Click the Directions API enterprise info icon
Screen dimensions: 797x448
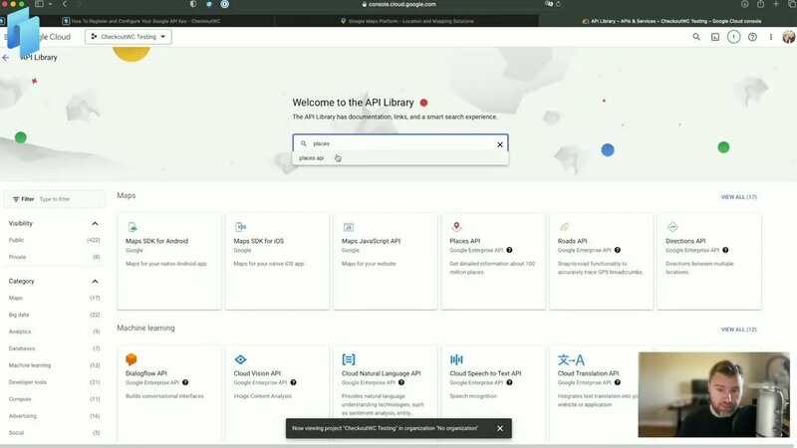click(725, 250)
